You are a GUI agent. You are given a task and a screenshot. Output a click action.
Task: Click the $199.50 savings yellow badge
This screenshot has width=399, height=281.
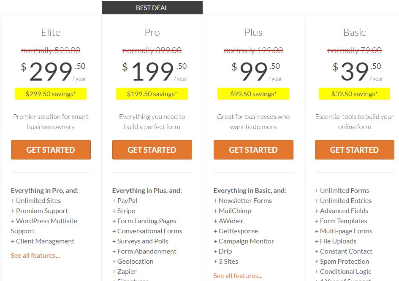(x=152, y=94)
